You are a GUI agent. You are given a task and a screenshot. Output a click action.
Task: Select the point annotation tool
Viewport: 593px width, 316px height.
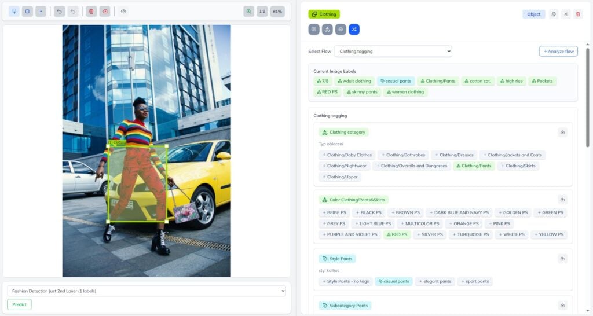tap(41, 12)
